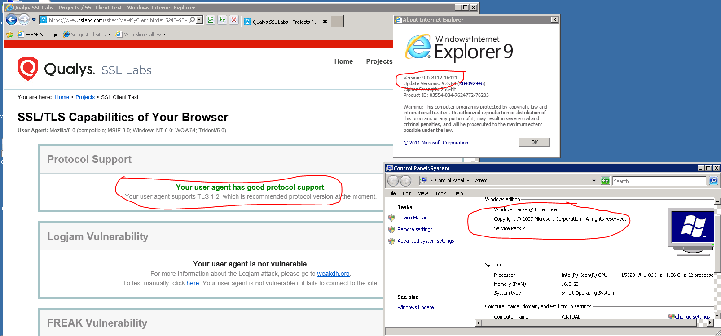Screen dimensions: 721x336
Task: Open the IE address bar dropdown arrow
Action: click(199, 20)
